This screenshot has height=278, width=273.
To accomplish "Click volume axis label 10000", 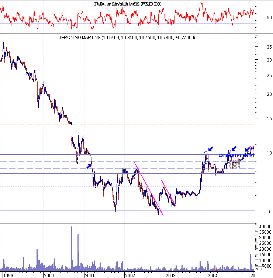I will (265, 260).
